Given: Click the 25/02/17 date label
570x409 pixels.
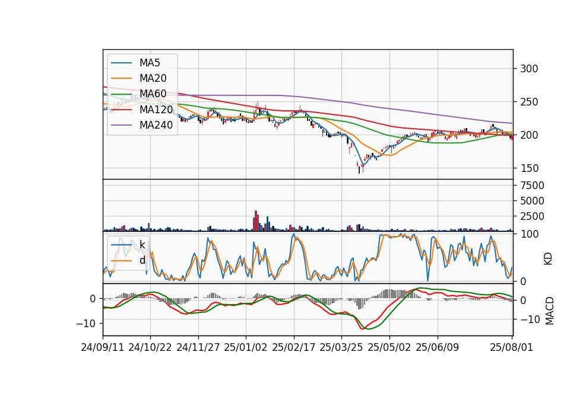Looking at the screenshot, I should point(294,347).
